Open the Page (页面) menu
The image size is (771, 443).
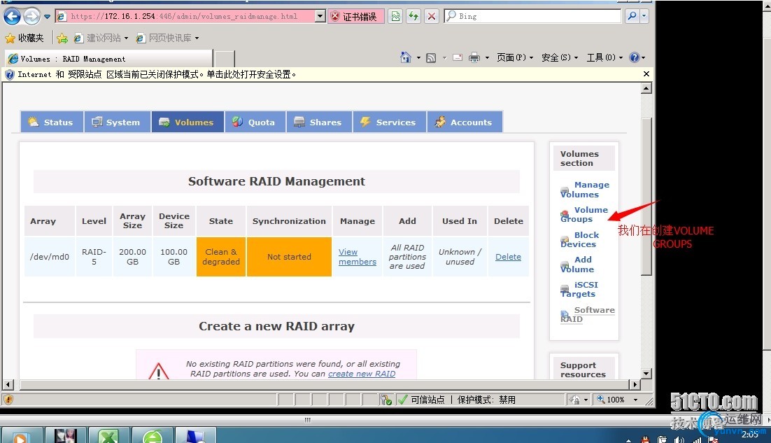click(x=514, y=57)
